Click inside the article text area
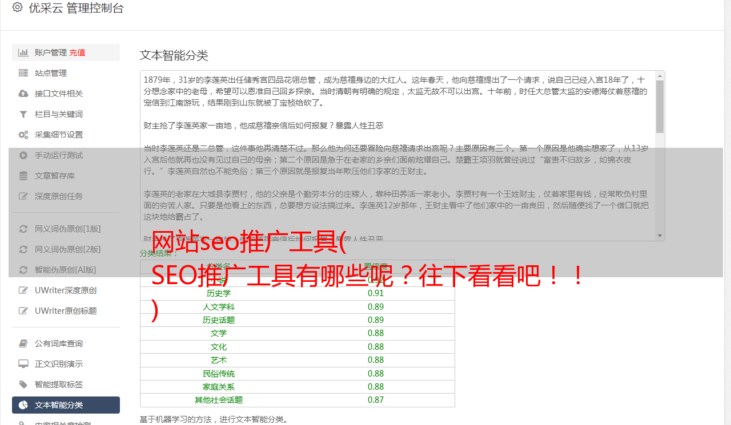The image size is (731, 425). coord(397,155)
